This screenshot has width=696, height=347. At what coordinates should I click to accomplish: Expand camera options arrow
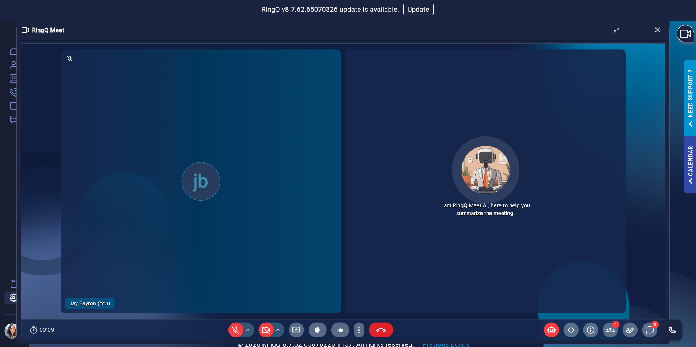pos(278,330)
